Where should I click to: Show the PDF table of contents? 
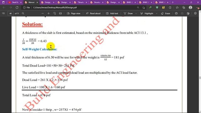3,13
